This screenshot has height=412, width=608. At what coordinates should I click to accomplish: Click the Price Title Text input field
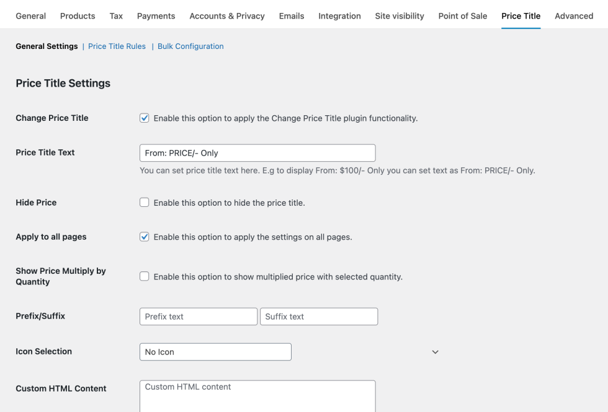[x=257, y=152]
